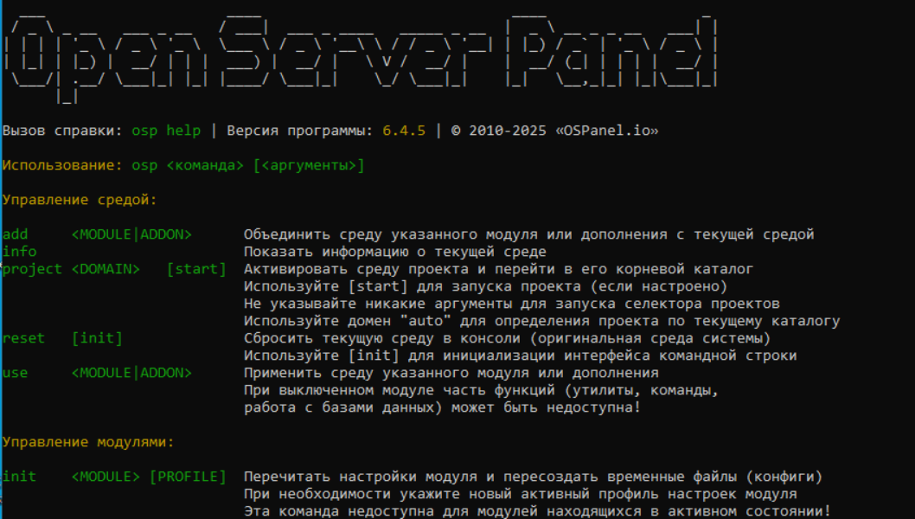Click the 'Управление средой:' section heading

[x=80, y=200]
